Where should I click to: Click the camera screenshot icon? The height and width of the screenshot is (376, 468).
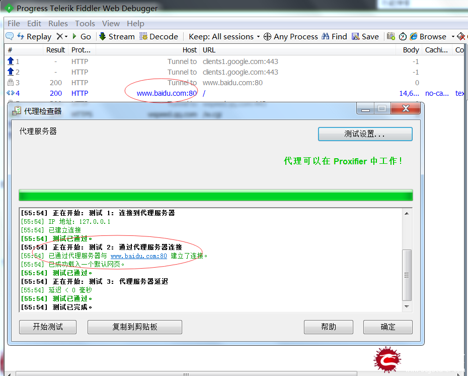coord(391,36)
